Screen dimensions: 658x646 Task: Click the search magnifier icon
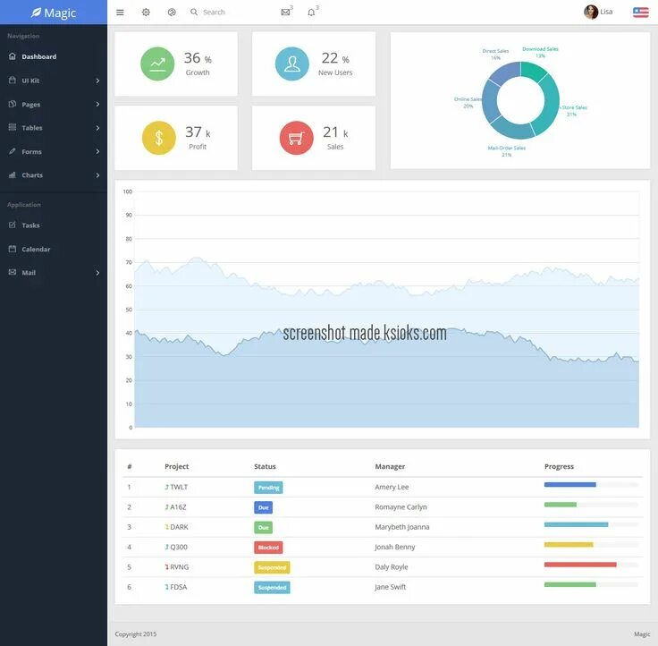tap(194, 12)
